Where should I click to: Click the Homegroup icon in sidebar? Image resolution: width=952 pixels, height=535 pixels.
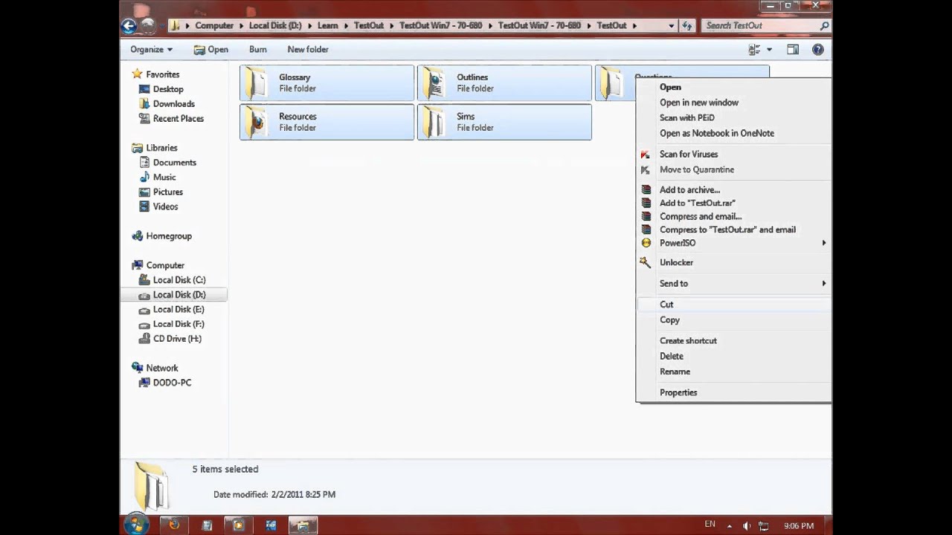click(x=137, y=236)
